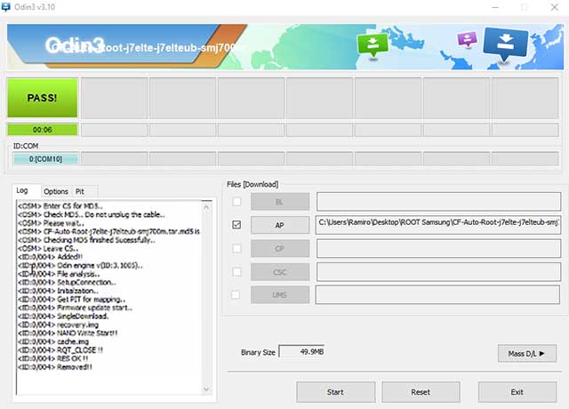Click the UMS file button
Screen dimensions: 569x409
click(x=280, y=295)
